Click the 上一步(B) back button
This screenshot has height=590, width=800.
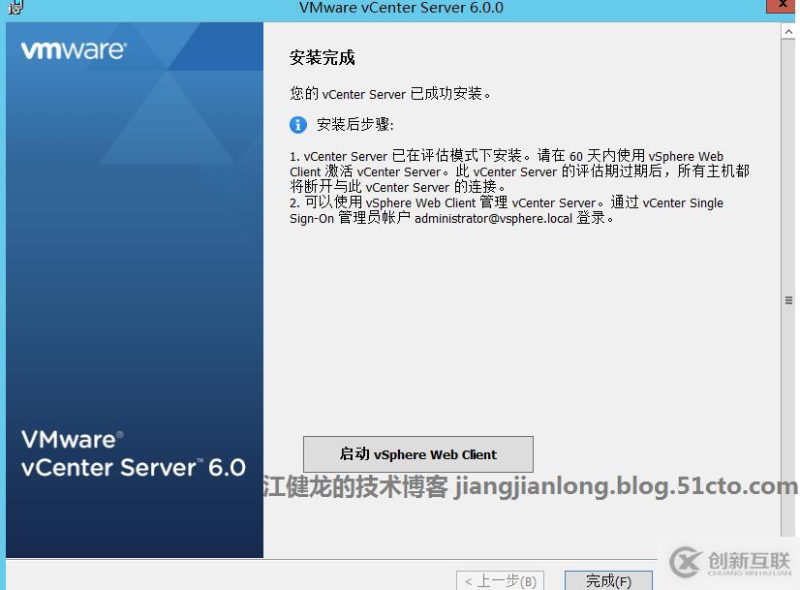click(500, 581)
